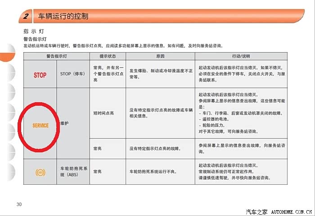Click the line 请谨慎低速驾驶，并尽快向服务站咨询
315x216 pixels.
coord(234,178)
